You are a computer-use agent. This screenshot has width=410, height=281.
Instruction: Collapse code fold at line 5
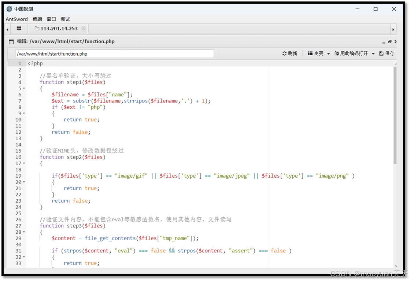24,88
